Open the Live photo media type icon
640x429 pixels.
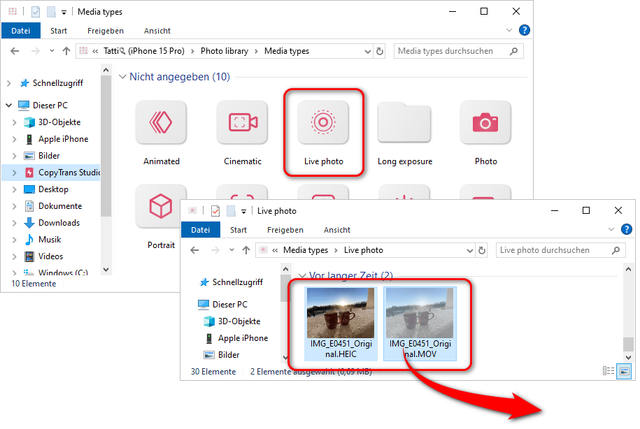point(323,122)
